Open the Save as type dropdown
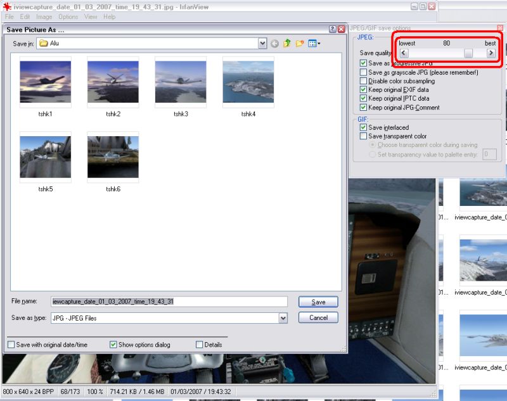 [283, 318]
